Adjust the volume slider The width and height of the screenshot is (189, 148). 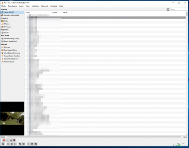181,144
